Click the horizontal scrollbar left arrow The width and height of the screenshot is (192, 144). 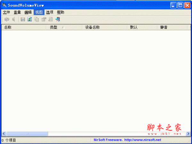point(4,133)
